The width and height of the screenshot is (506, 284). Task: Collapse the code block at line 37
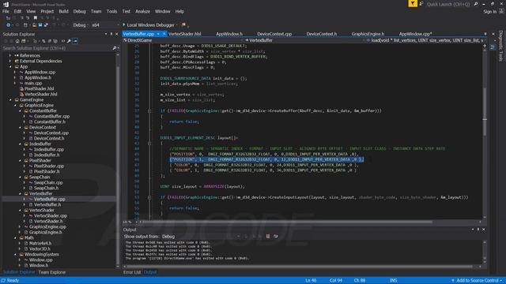(x=149, y=110)
